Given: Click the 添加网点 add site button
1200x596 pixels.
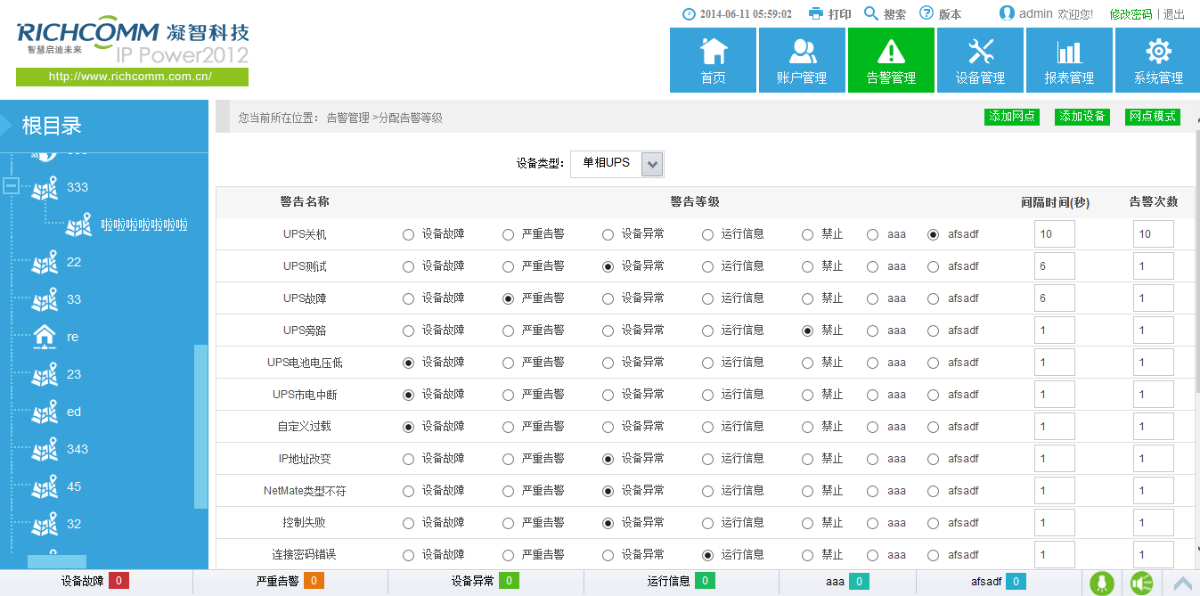Looking at the screenshot, I should click(1011, 117).
